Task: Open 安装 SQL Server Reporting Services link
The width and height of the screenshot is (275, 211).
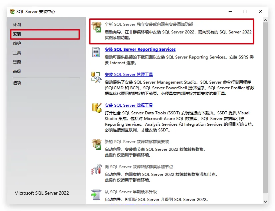Action: tap(140, 49)
